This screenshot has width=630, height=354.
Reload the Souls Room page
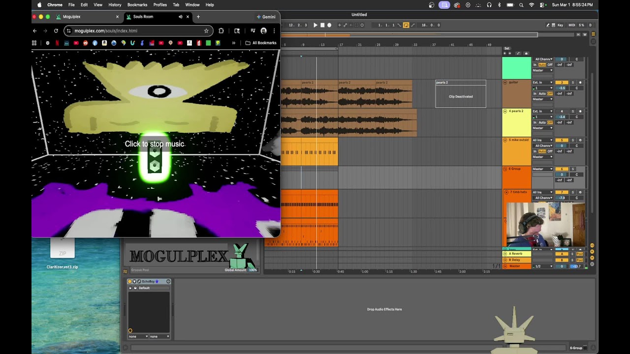[56, 30]
